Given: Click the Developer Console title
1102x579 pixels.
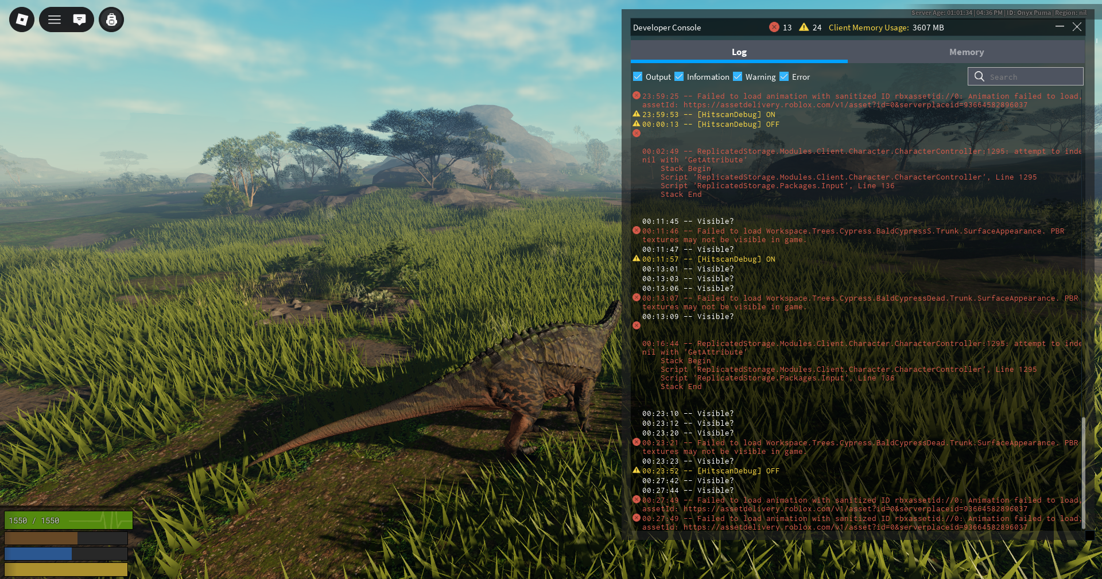Looking at the screenshot, I should pyautogui.click(x=667, y=28).
